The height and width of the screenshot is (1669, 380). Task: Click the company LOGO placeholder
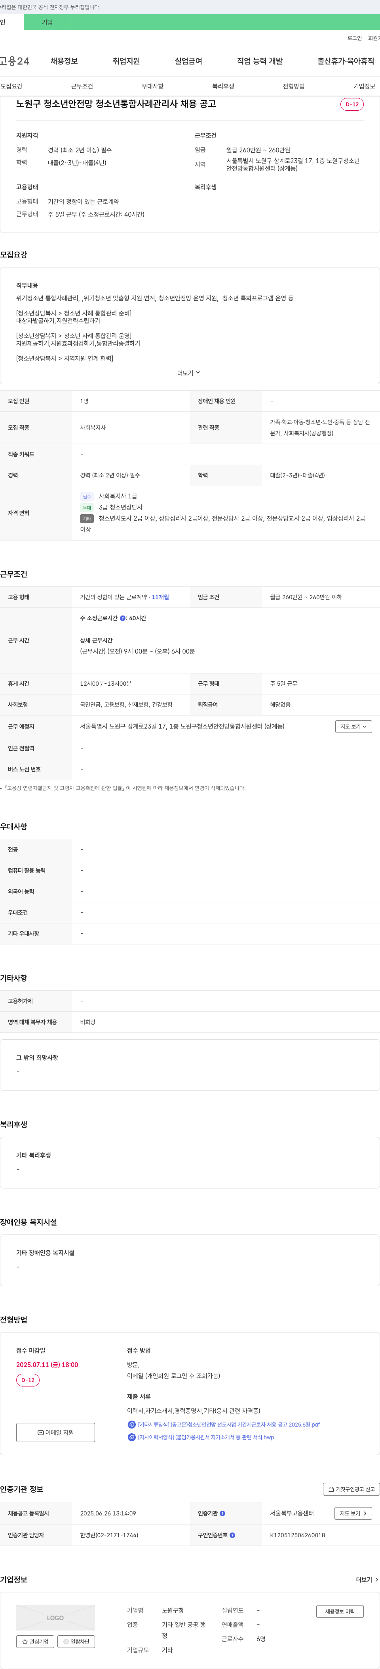click(55, 1617)
